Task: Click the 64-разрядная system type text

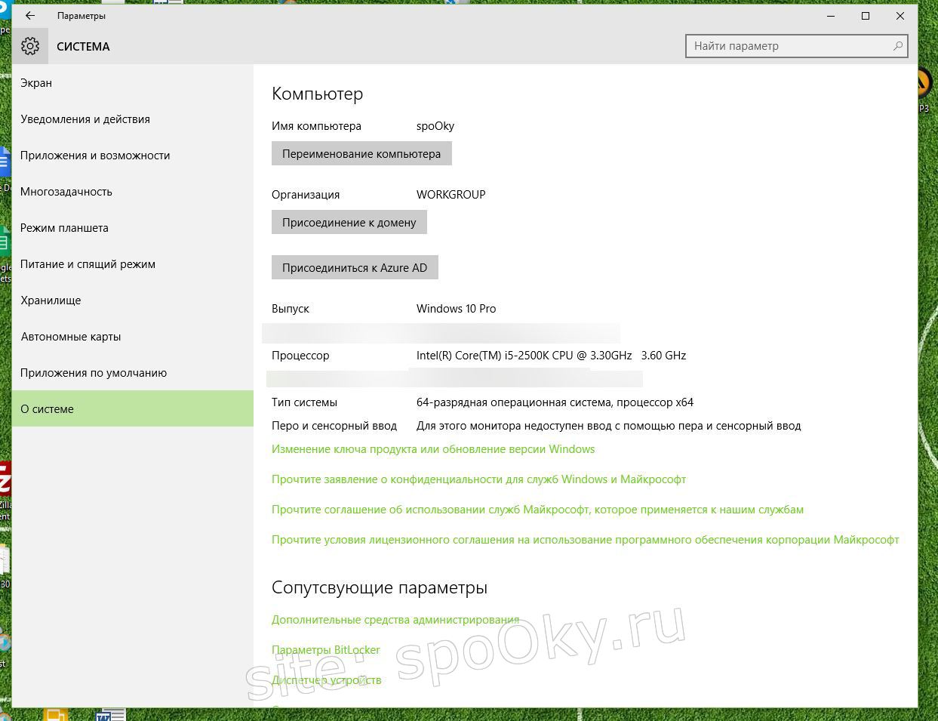Action: pyautogui.click(x=555, y=402)
